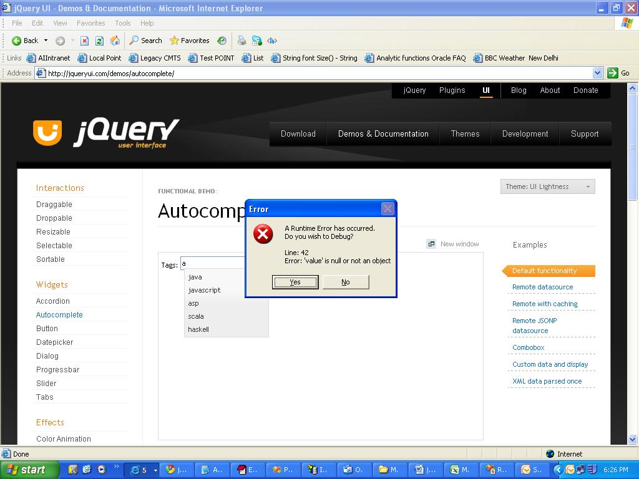Expand the Back history dropdown arrow

click(x=46, y=41)
